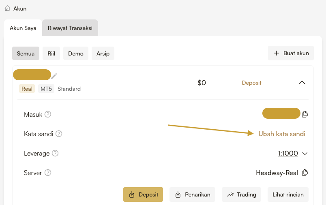The height and width of the screenshot is (205, 326).
Task: Show Arsip archived accounts
Action: [x=103, y=53]
